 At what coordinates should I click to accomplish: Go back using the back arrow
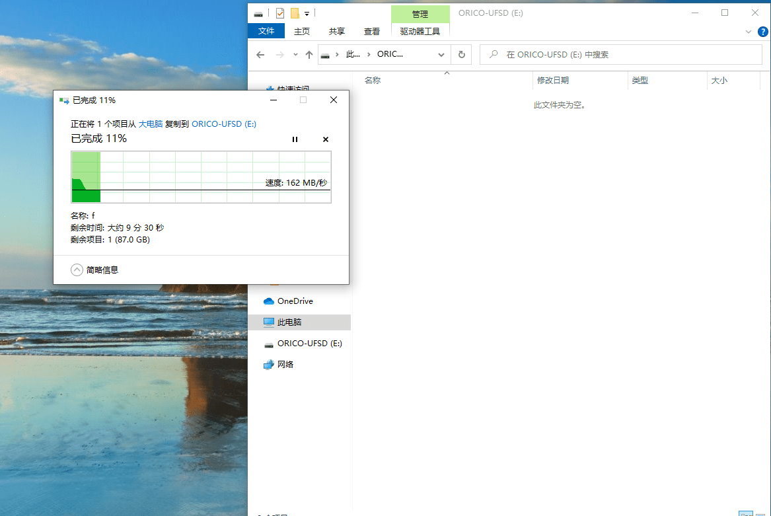pyautogui.click(x=260, y=55)
